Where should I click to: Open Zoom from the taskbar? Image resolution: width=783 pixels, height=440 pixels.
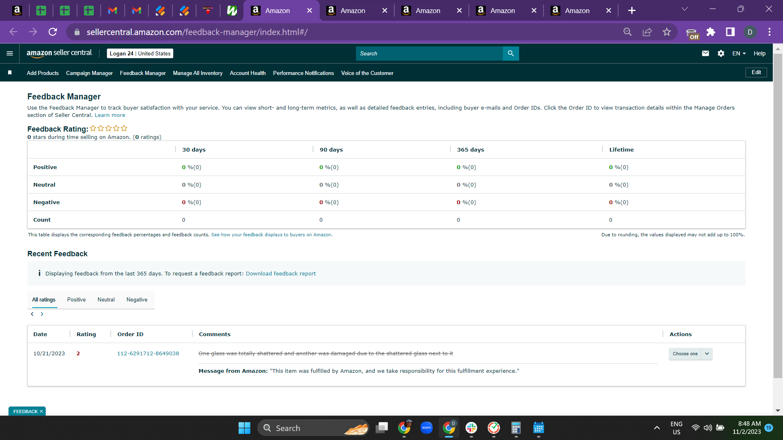[427, 428]
